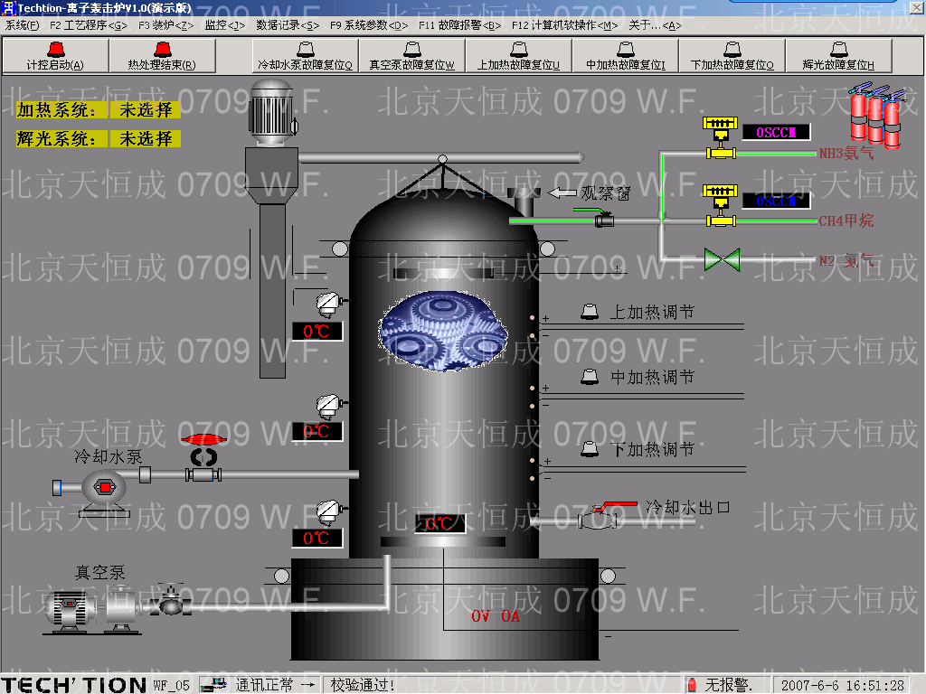Click the NH3 flow SCCM readout
The width and height of the screenshot is (926, 694).
pos(777,133)
